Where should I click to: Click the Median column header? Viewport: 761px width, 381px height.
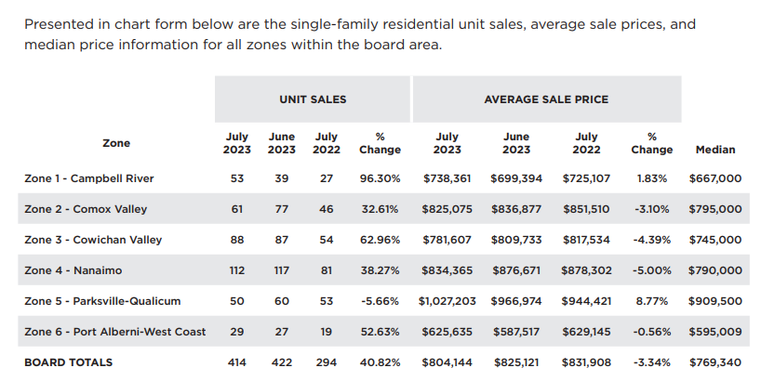tap(714, 150)
